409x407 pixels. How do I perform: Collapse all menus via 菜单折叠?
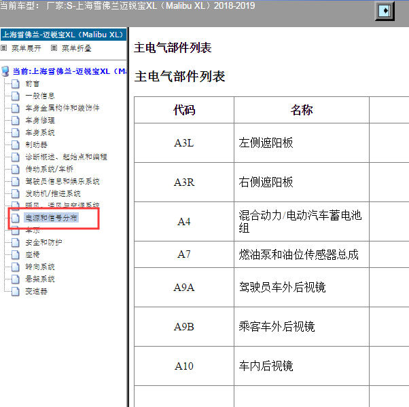[x=77, y=48]
